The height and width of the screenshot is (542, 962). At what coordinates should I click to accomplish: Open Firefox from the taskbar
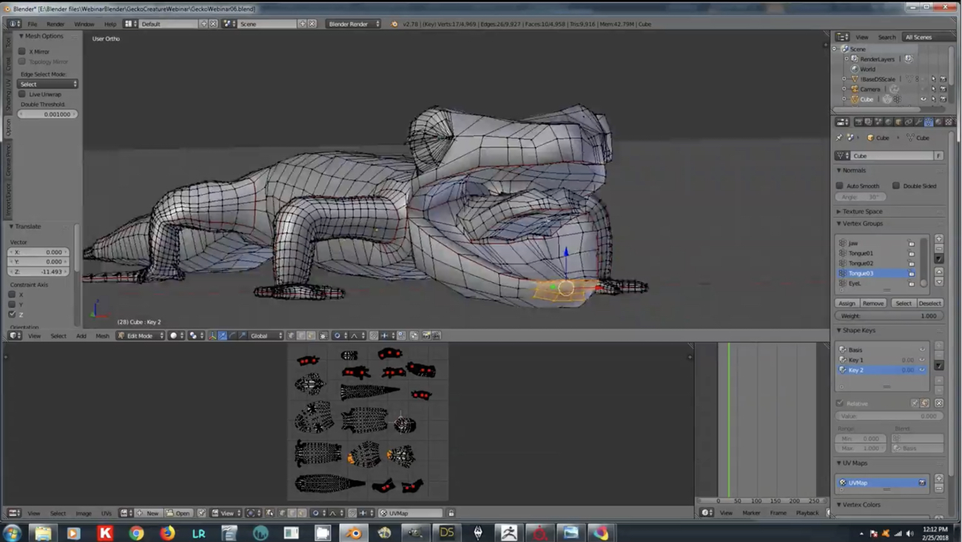coord(167,532)
